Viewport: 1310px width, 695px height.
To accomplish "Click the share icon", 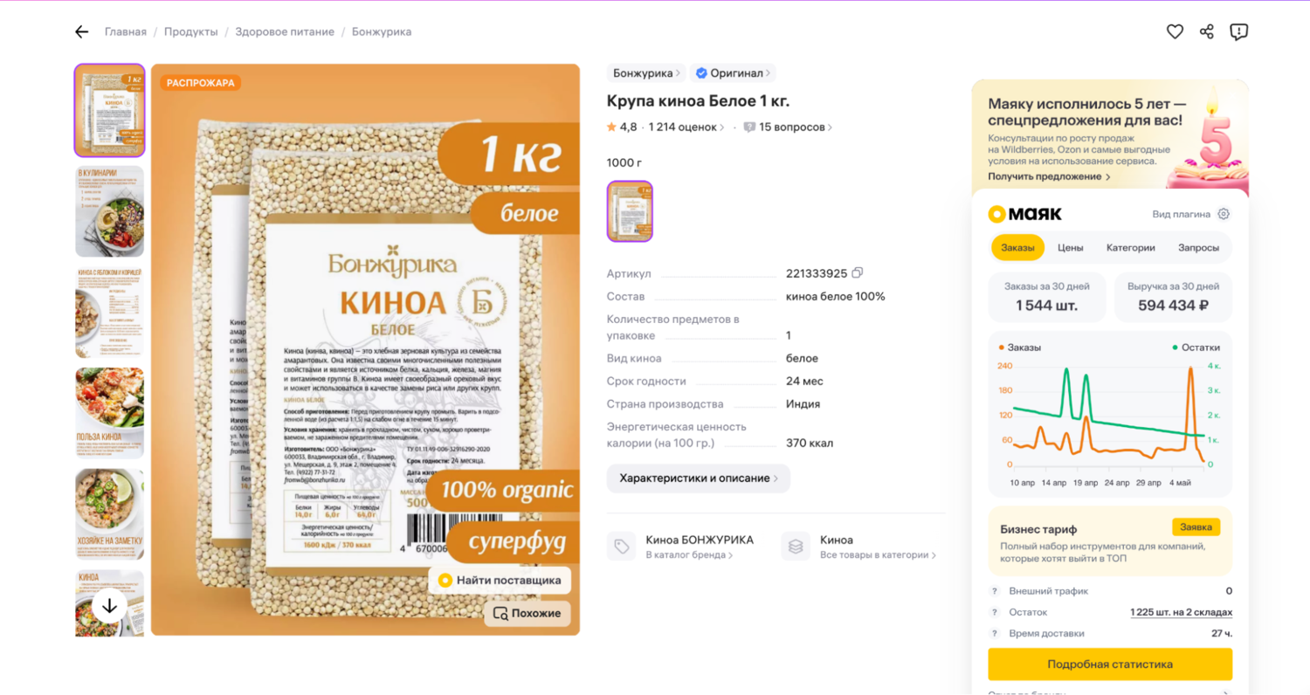I will (1207, 31).
